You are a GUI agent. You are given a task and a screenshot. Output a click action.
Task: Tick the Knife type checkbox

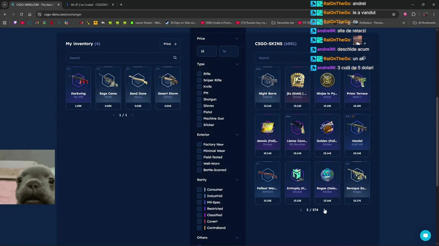(199, 86)
